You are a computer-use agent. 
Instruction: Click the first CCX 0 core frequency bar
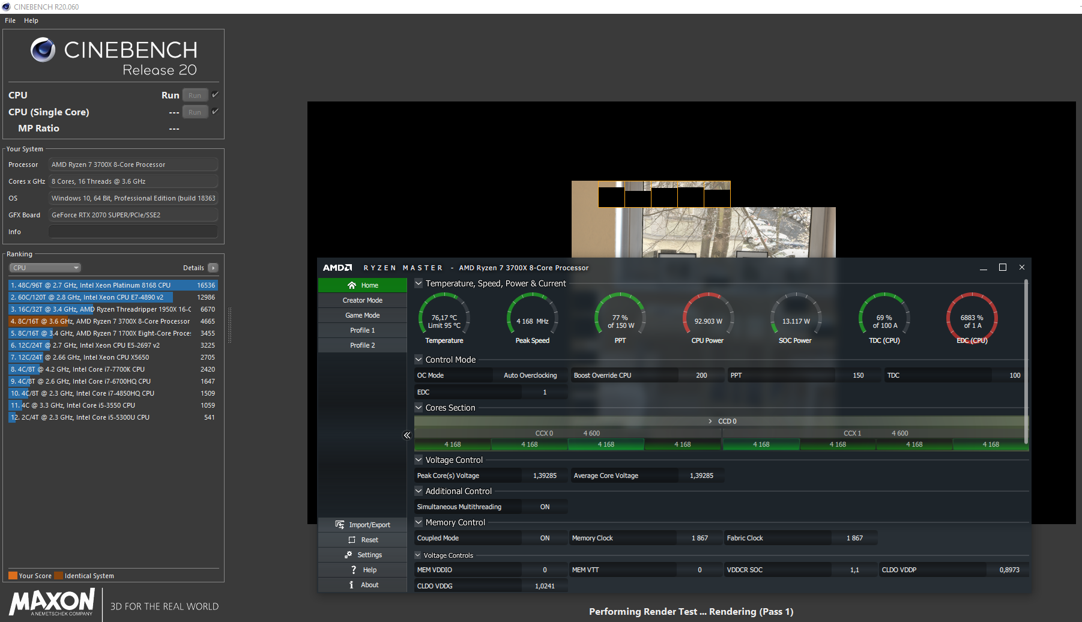point(453,444)
